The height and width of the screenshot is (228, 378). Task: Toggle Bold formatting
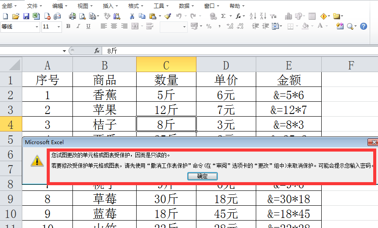[x=68, y=26]
